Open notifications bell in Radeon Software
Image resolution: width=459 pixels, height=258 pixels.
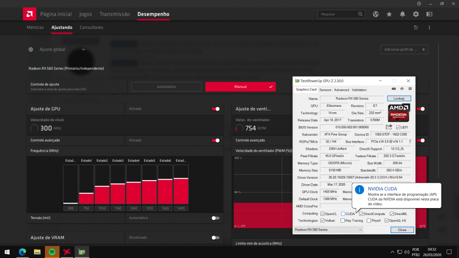(x=403, y=14)
